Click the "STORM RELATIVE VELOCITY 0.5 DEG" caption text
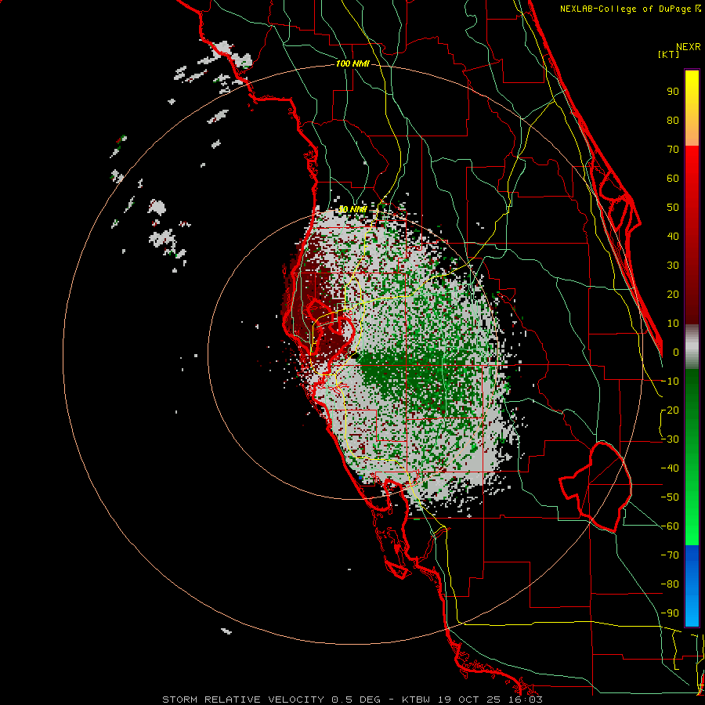Image resolution: width=705 pixels, height=705 pixels. click(271, 700)
